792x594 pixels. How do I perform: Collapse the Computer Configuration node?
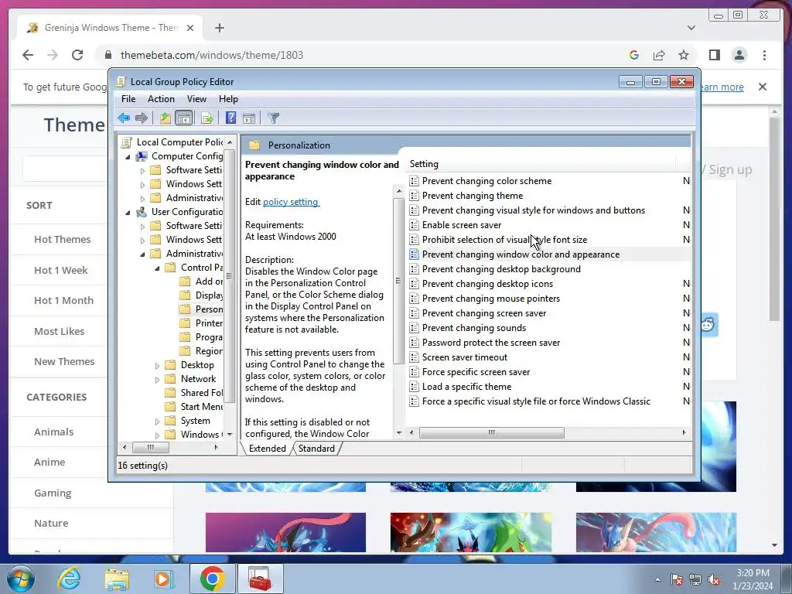coord(128,157)
